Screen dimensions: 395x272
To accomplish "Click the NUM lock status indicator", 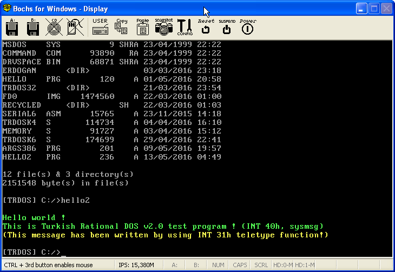I will tap(218, 265).
